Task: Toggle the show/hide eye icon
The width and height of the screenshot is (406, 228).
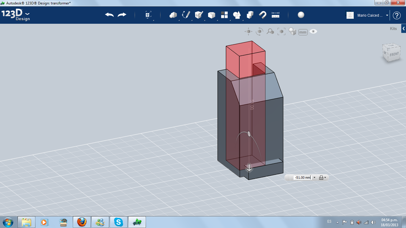Action: [313, 31]
